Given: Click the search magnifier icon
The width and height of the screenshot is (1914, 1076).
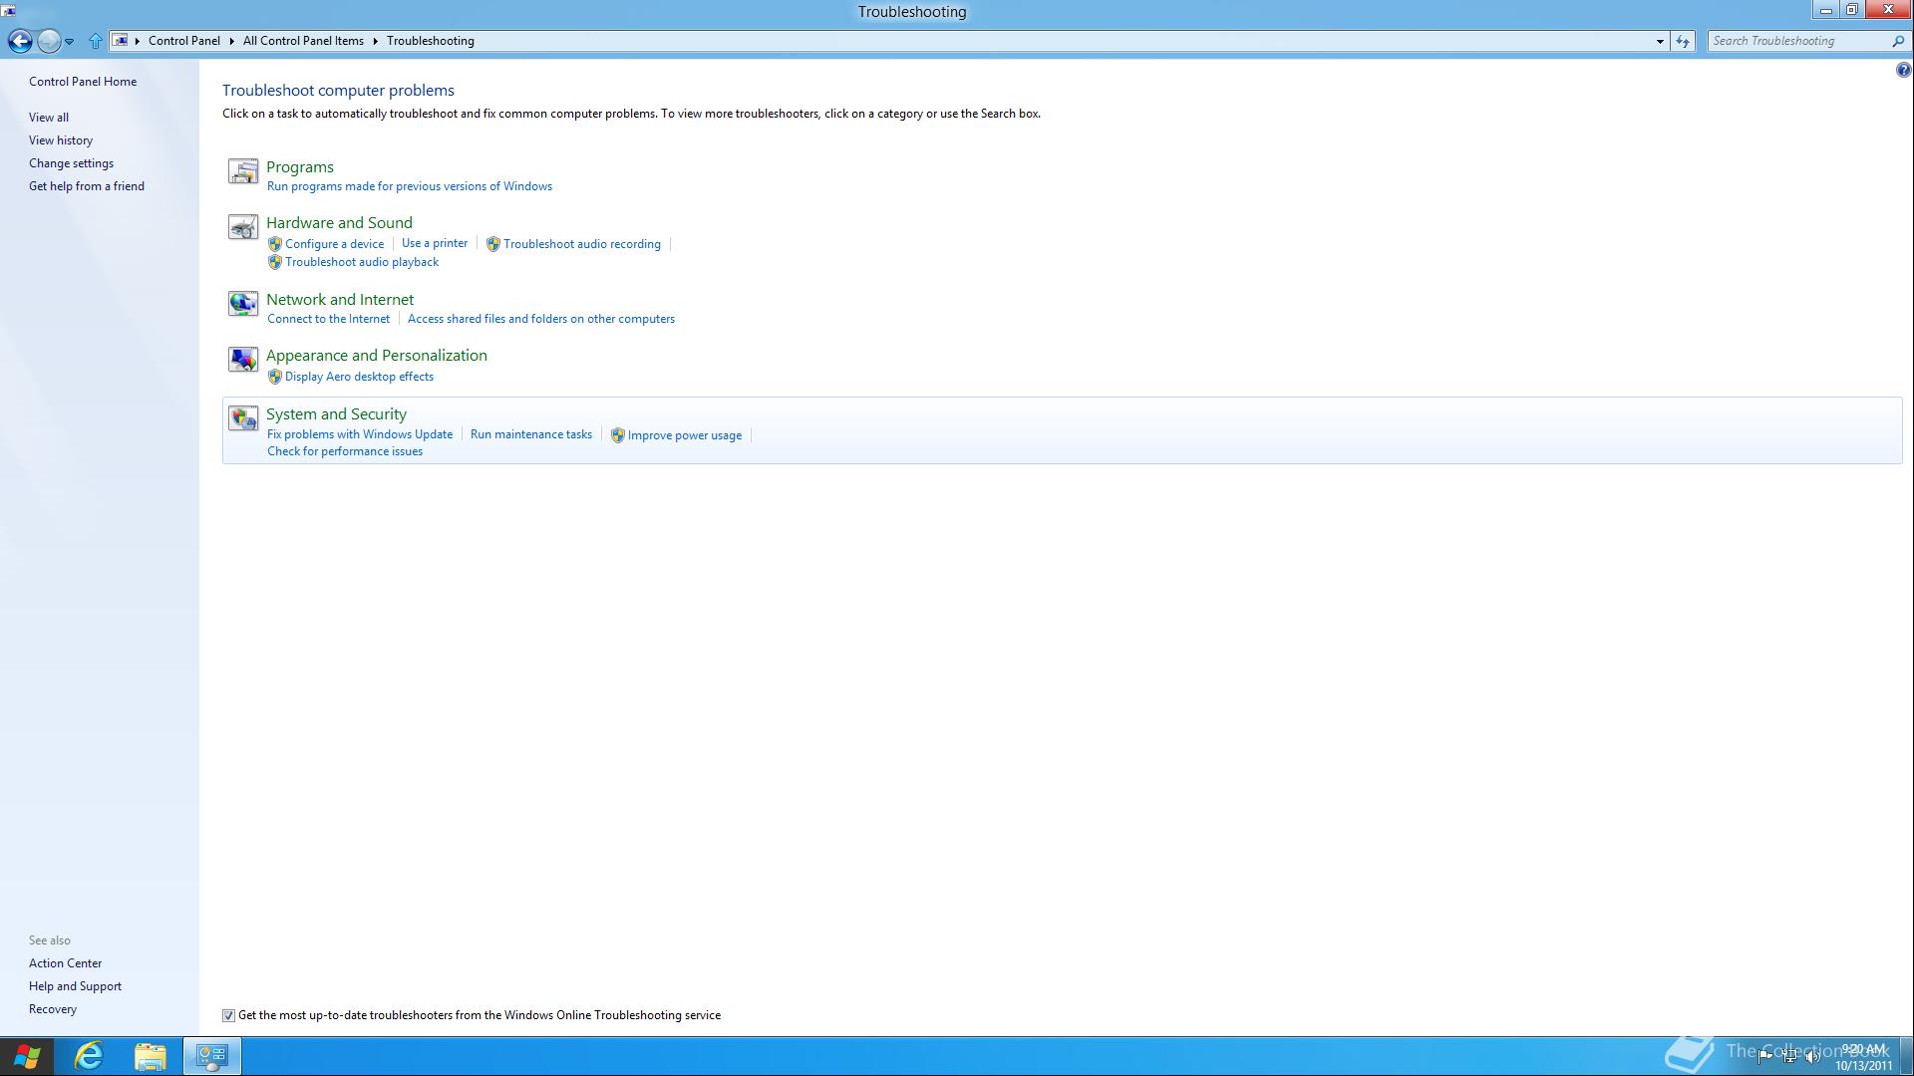Looking at the screenshot, I should (1897, 41).
